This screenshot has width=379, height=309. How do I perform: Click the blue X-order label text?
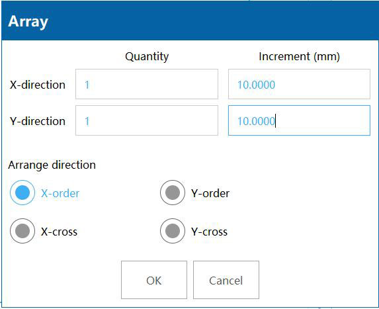60,193
